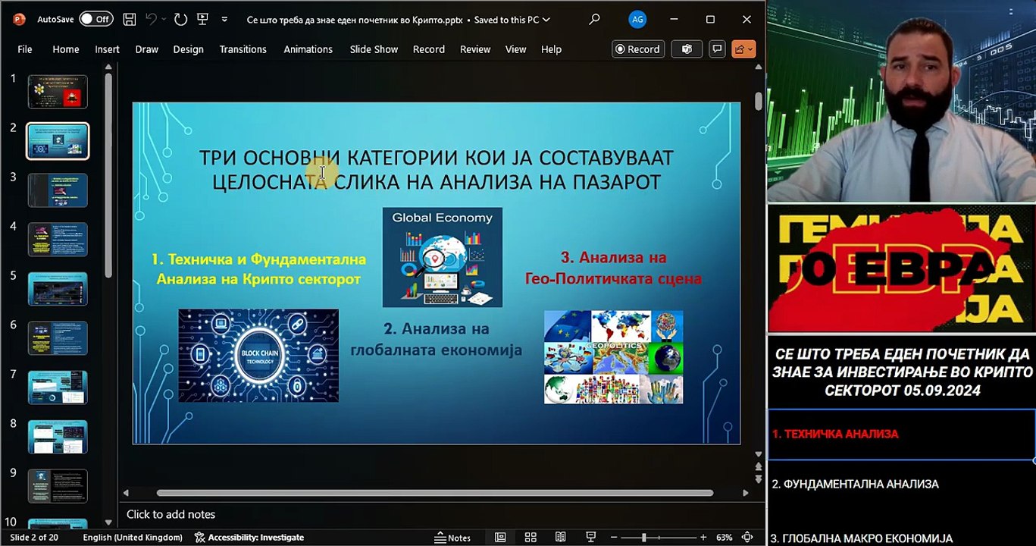Select the Geopolitics flags image
1036x546 pixels.
pos(613,356)
